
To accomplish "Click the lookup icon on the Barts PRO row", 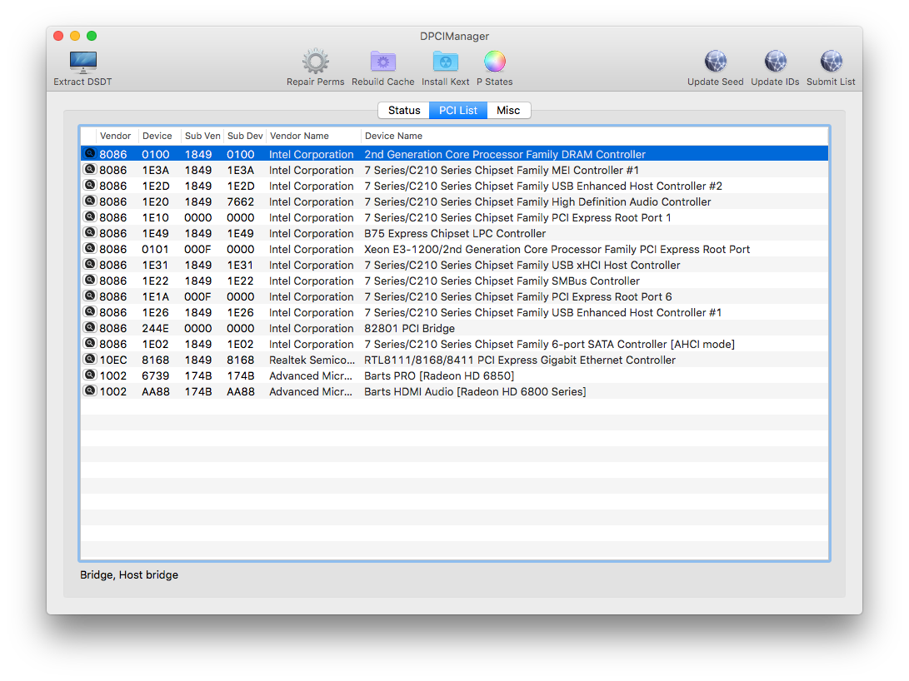I will coord(89,375).
